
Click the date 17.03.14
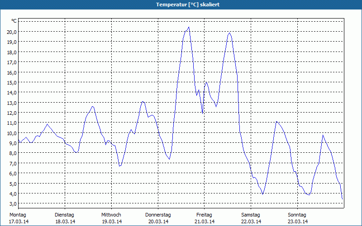coord(19,221)
